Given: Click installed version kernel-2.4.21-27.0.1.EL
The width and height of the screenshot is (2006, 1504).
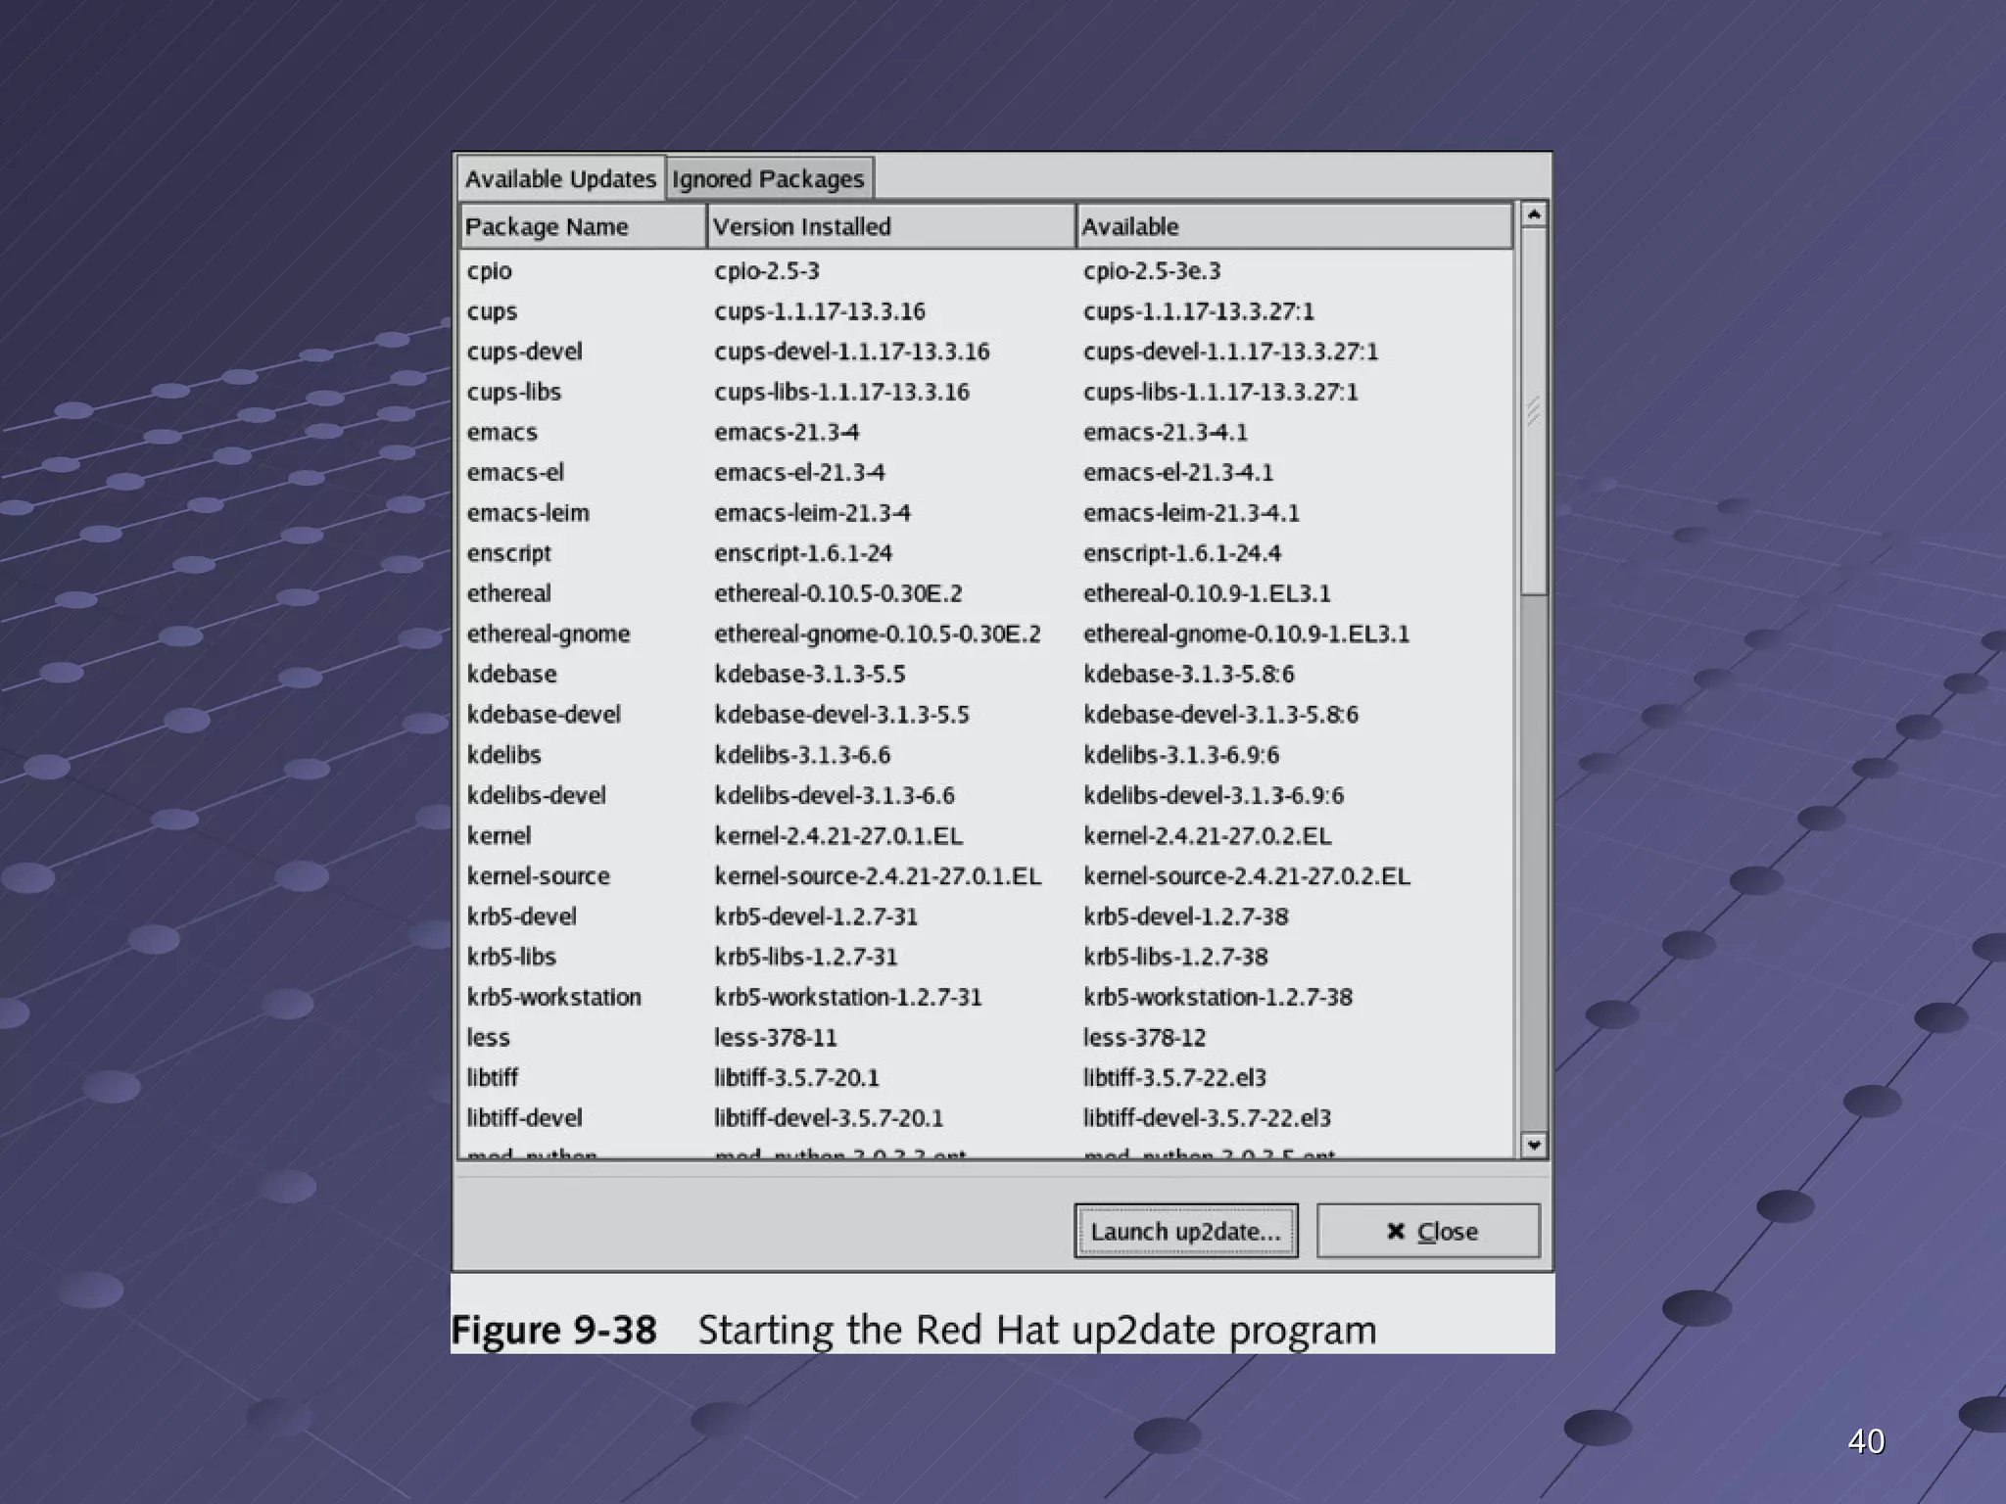Looking at the screenshot, I should pos(838,835).
